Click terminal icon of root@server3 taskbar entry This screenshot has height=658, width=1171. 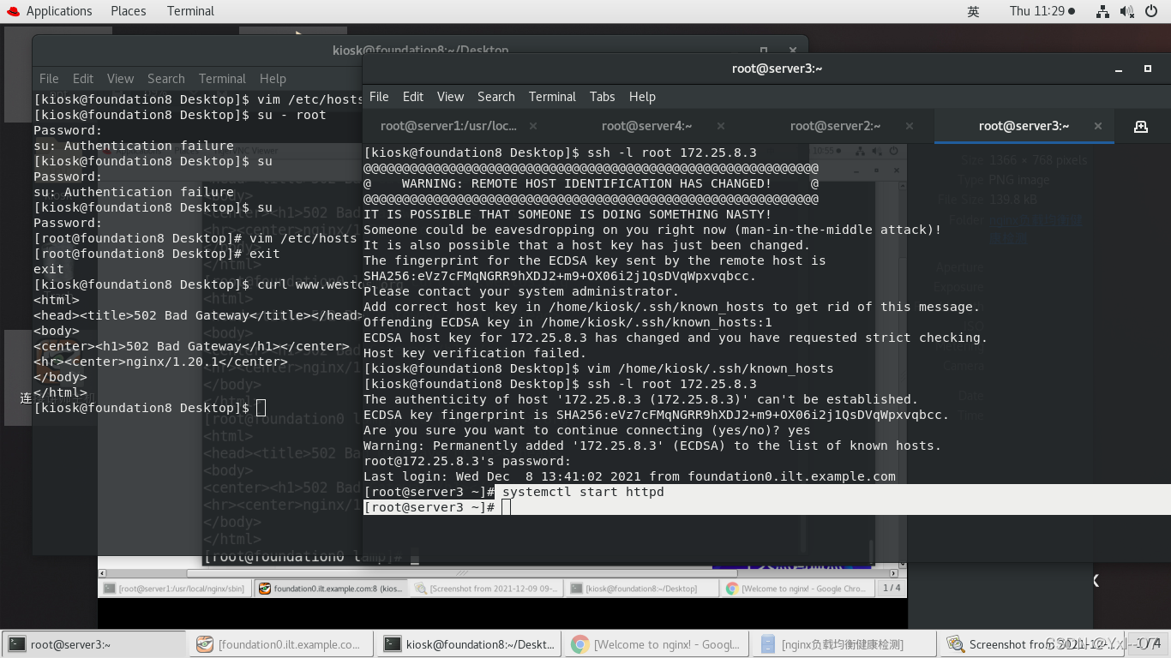click(16, 644)
